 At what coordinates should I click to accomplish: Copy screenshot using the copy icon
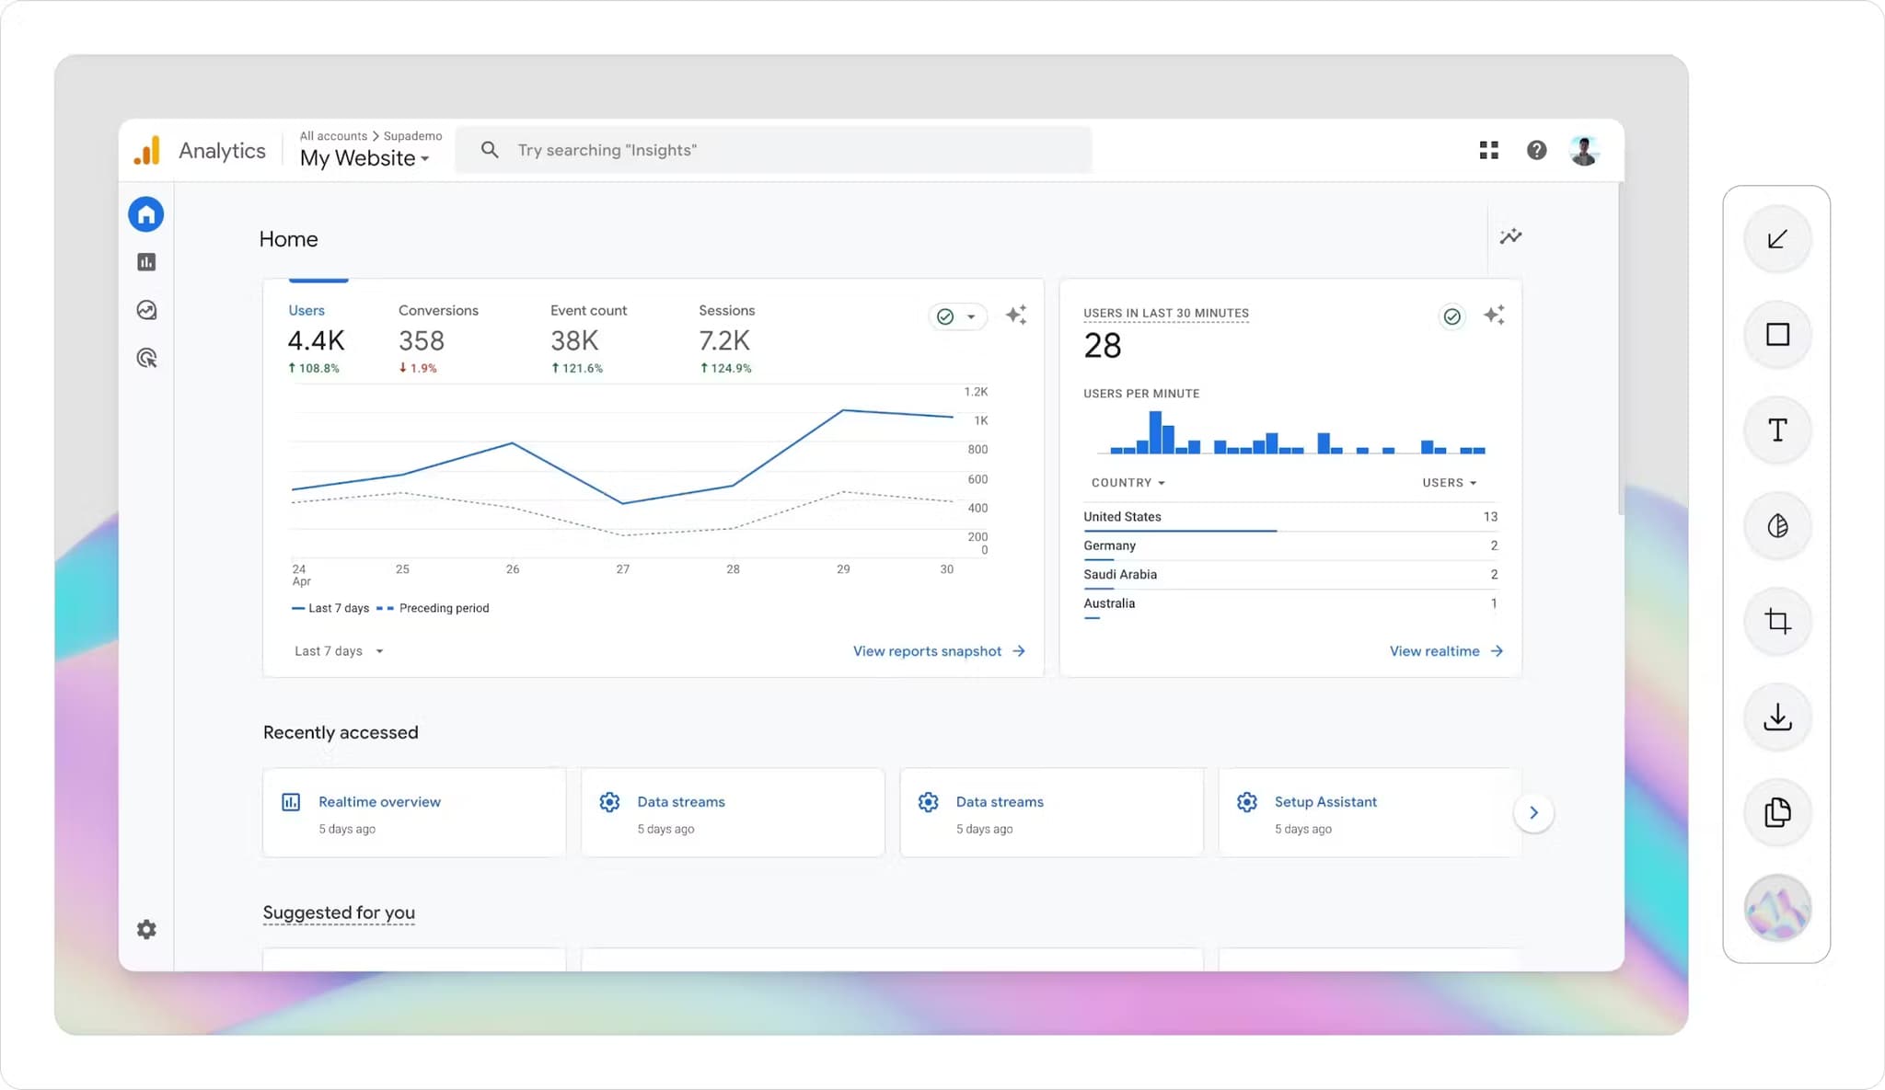pyautogui.click(x=1777, y=812)
